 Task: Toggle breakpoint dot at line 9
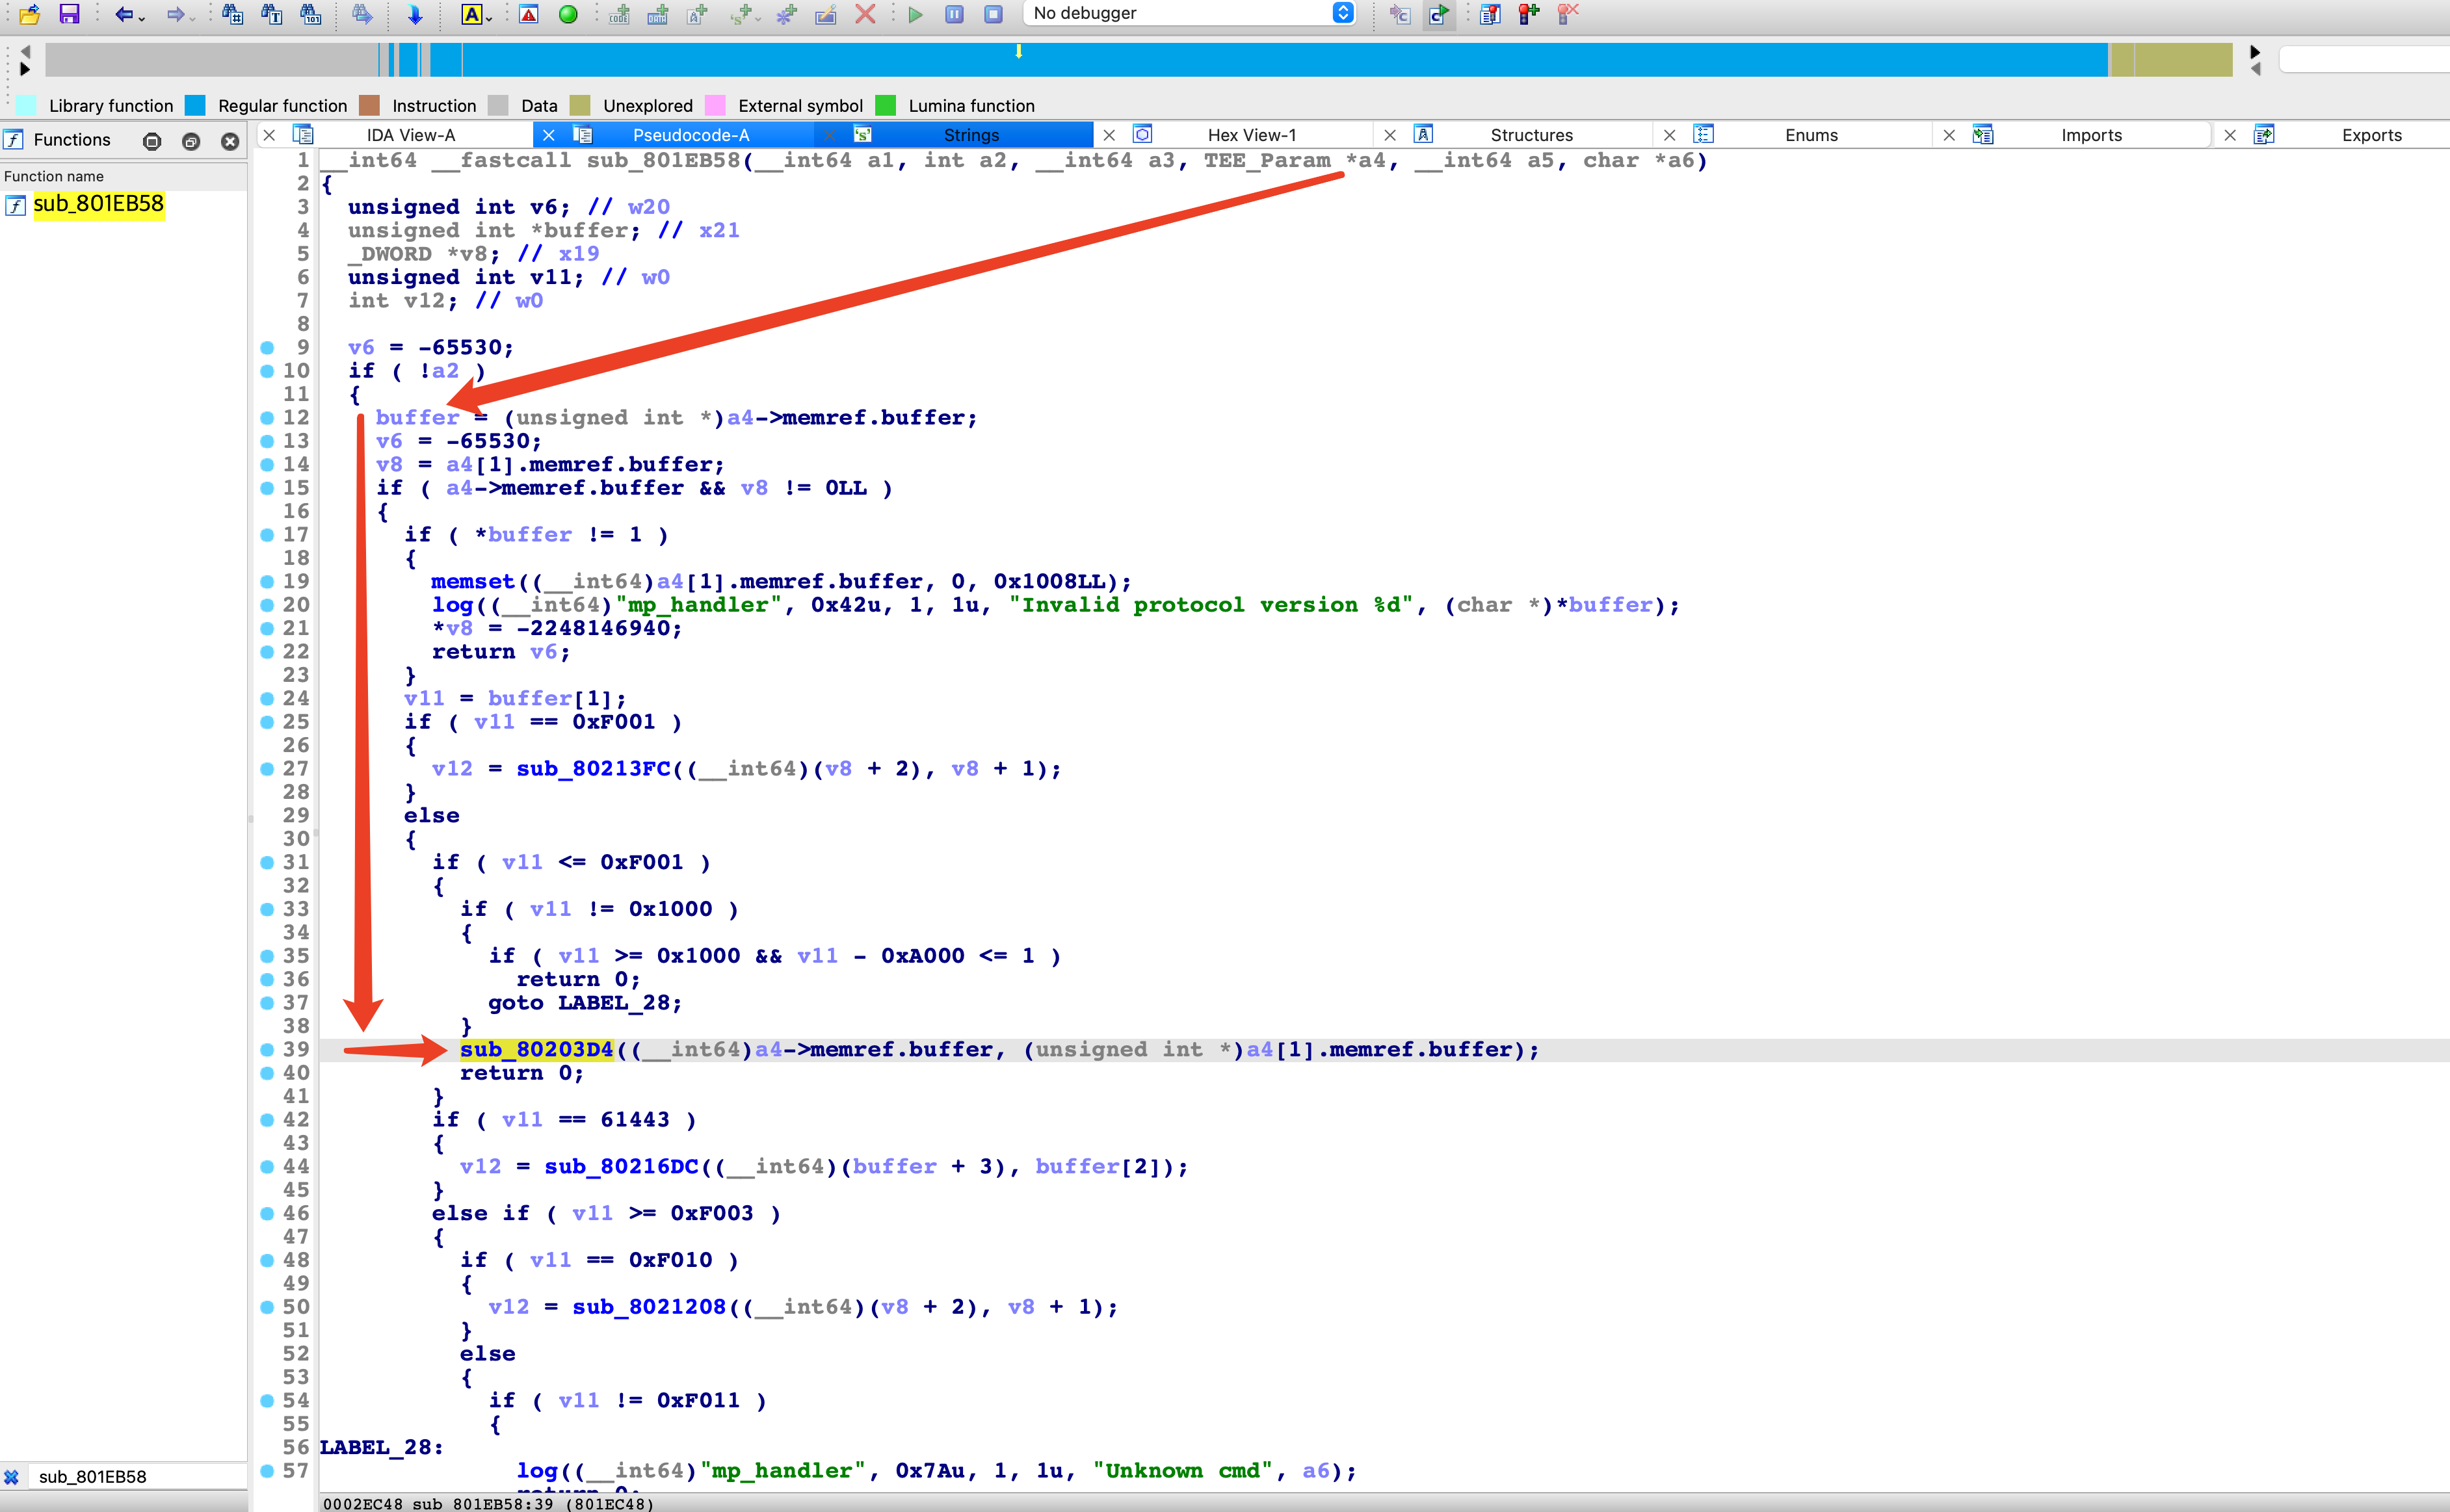click(x=267, y=348)
